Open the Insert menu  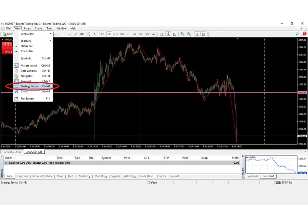click(x=27, y=28)
